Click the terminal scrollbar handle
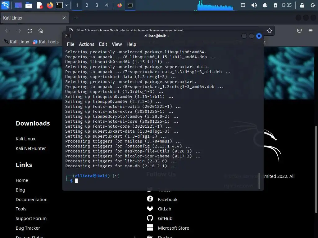 point(259,181)
